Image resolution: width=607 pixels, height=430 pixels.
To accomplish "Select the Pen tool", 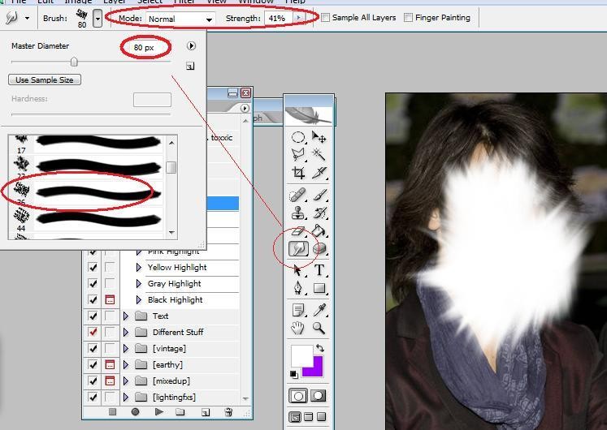I will [x=297, y=288].
